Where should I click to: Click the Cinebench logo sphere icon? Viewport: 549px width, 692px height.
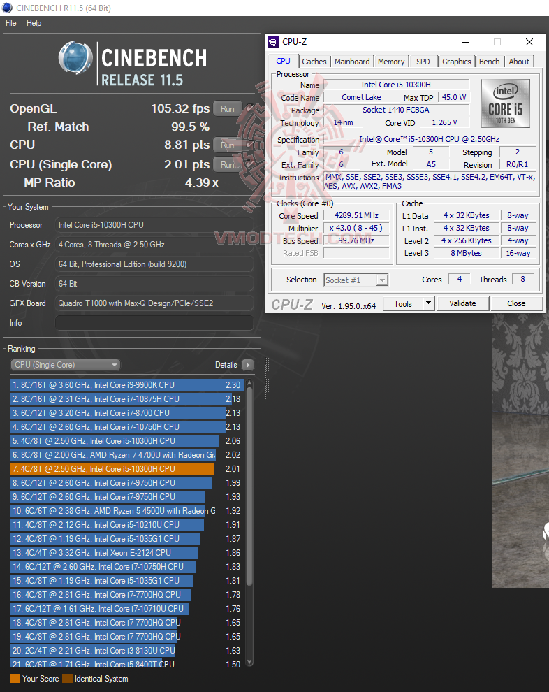[x=76, y=58]
